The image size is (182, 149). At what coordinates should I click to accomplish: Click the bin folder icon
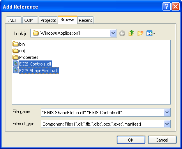point(16,44)
